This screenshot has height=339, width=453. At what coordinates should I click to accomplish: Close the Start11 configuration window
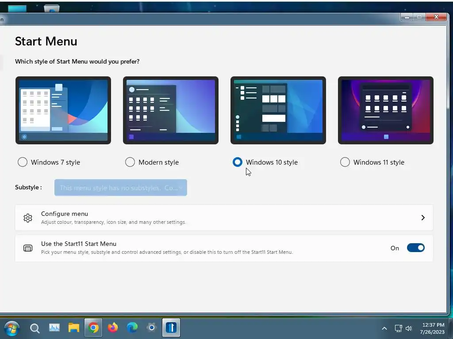(x=437, y=17)
